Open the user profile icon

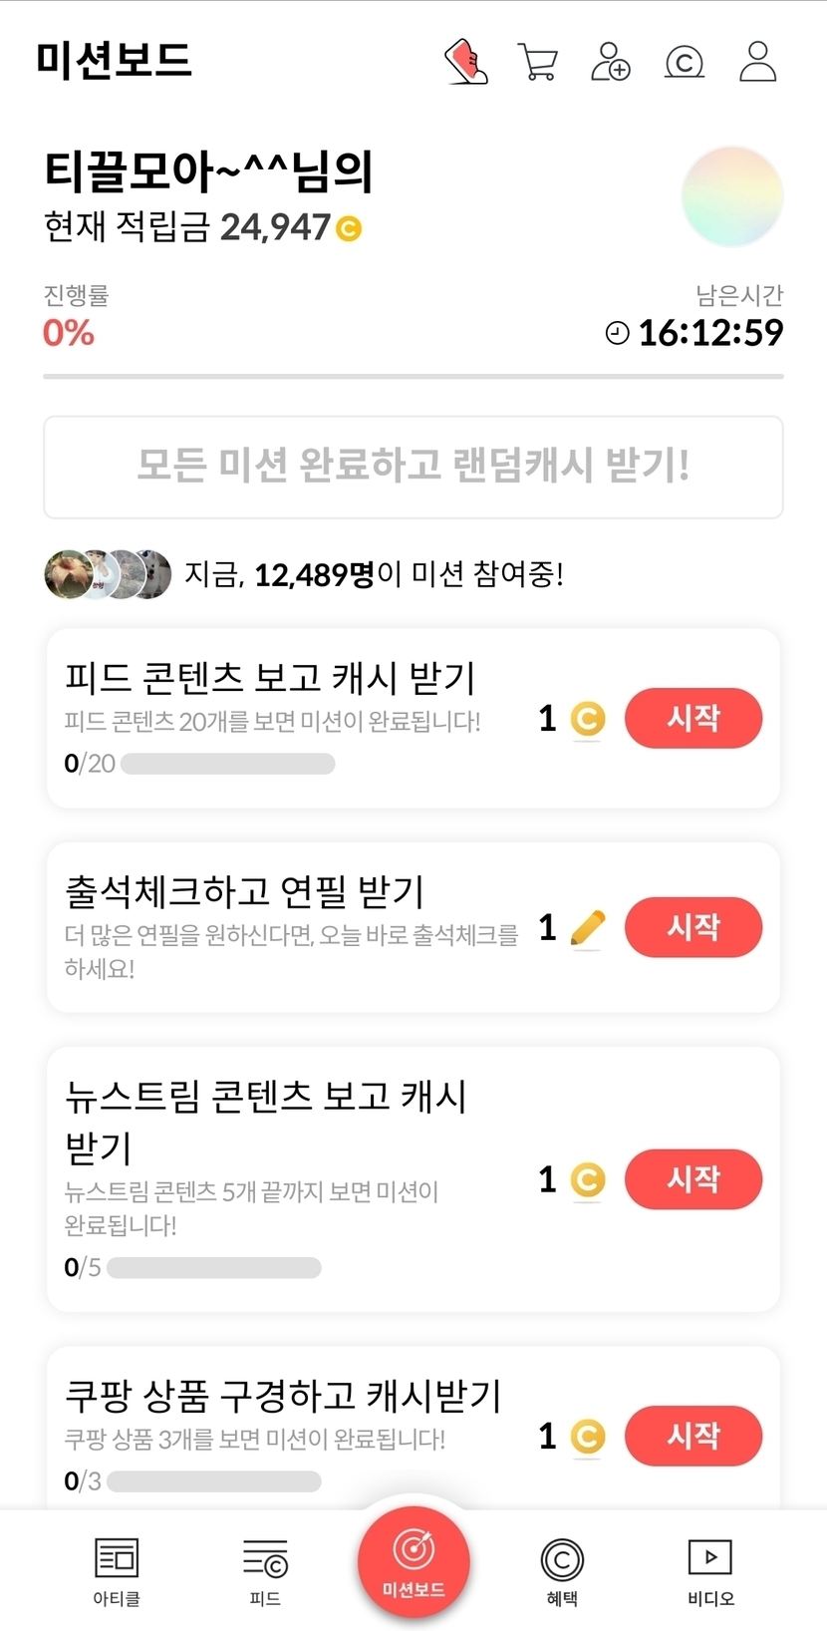[x=757, y=62]
